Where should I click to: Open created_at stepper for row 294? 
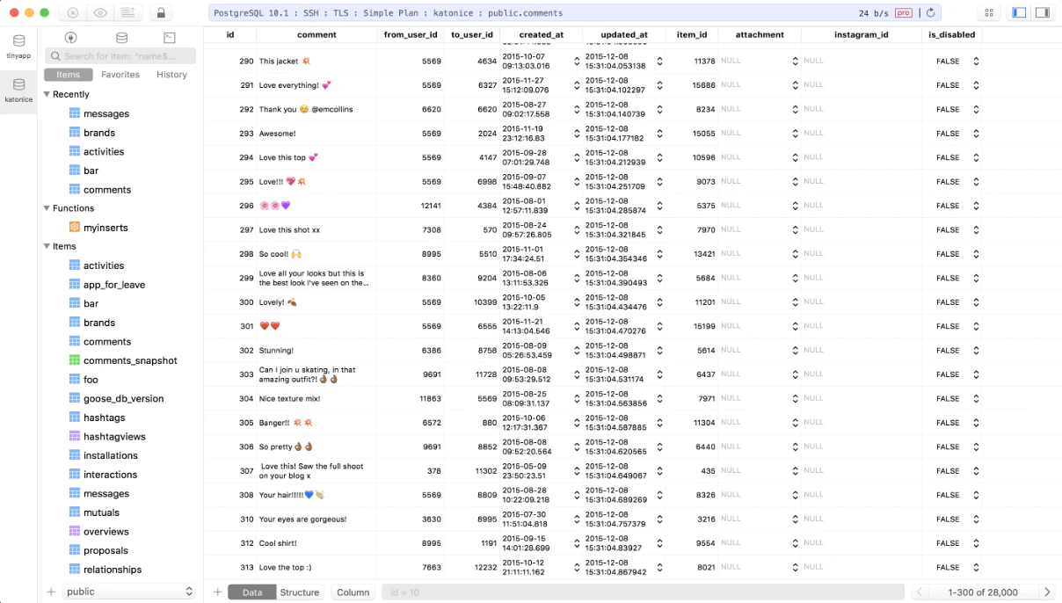point(577,157)
